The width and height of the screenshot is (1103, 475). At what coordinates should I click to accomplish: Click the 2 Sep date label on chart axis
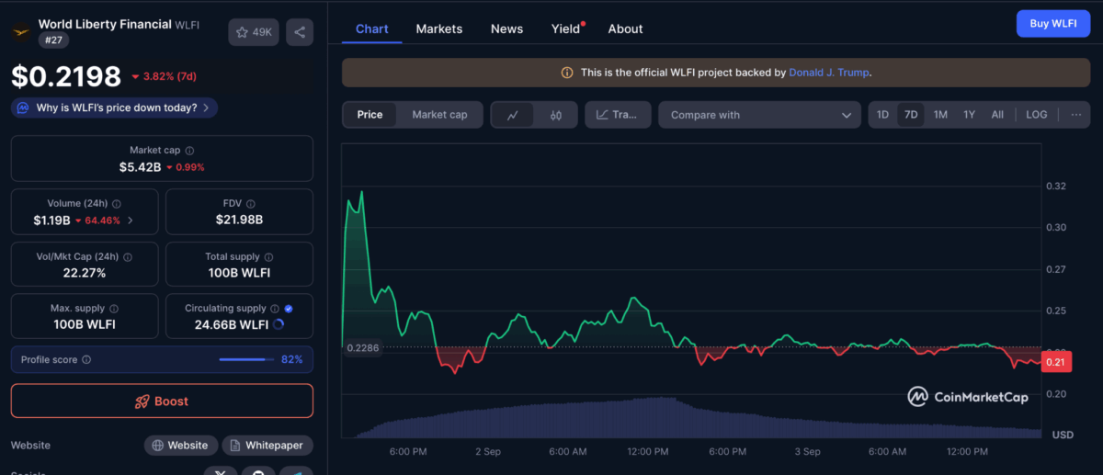pos(487,452)
